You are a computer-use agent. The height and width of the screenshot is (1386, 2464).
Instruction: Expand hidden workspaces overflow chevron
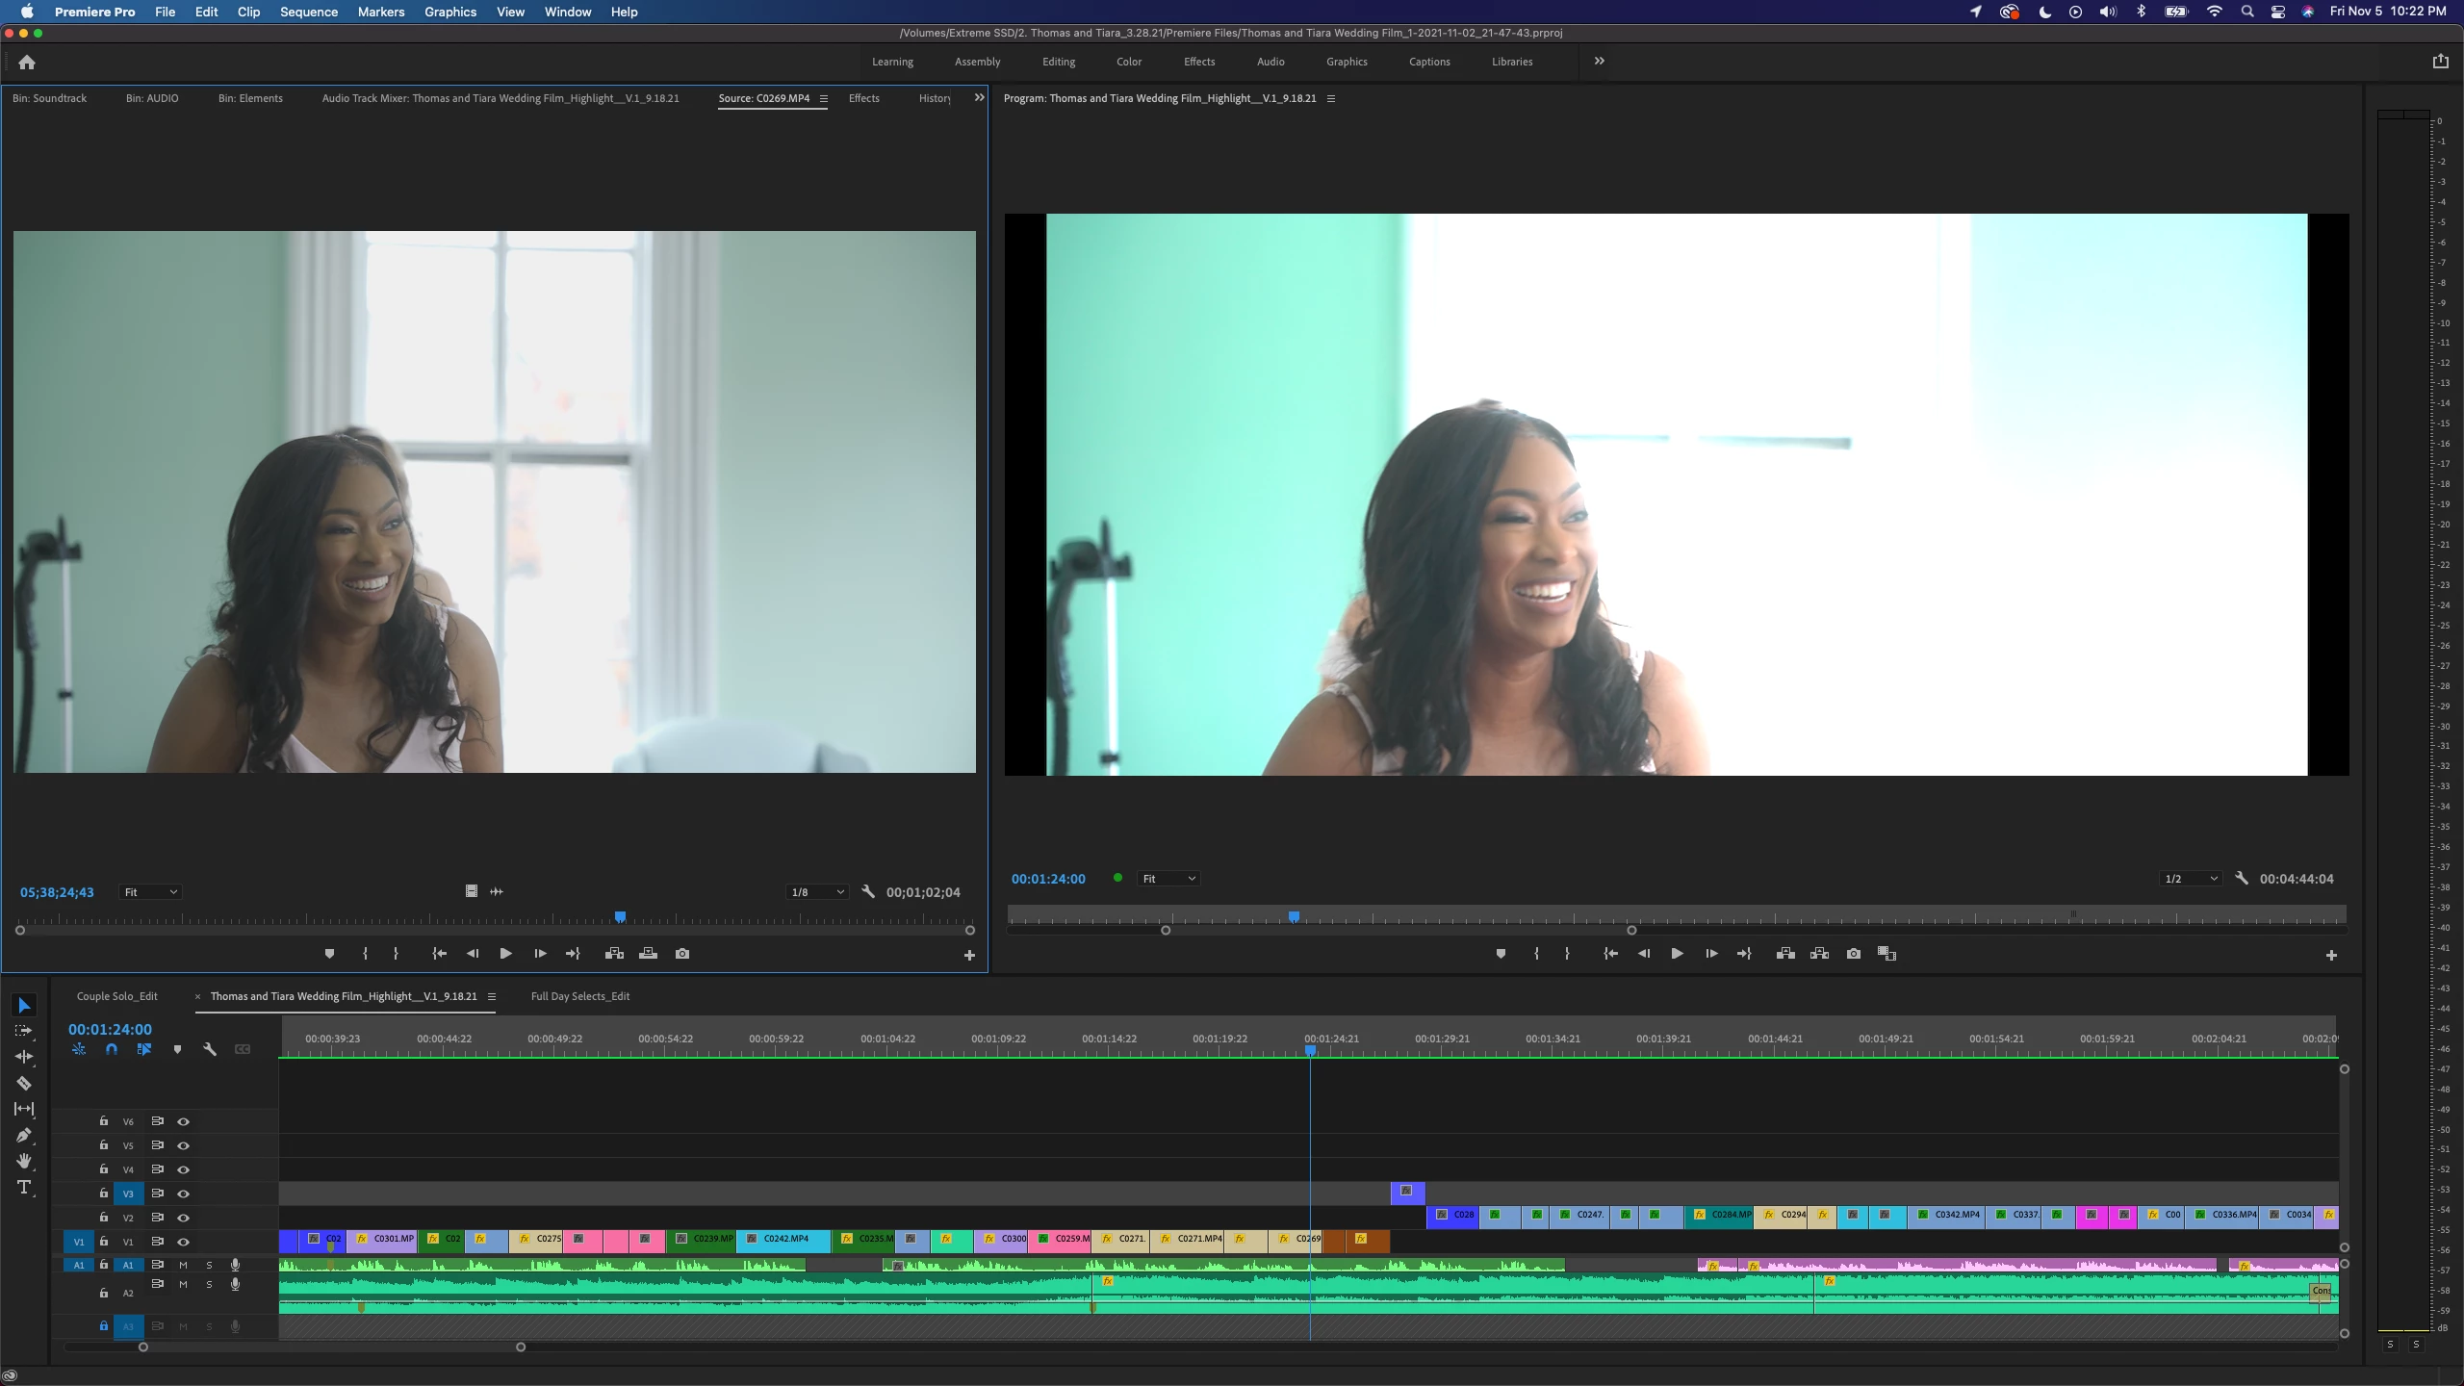click(x=1599, y=61)
